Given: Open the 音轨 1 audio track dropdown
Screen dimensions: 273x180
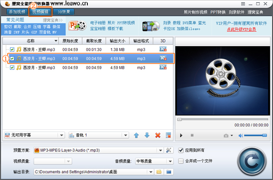Looking at the screenshot, I should (x=126, y=135).
